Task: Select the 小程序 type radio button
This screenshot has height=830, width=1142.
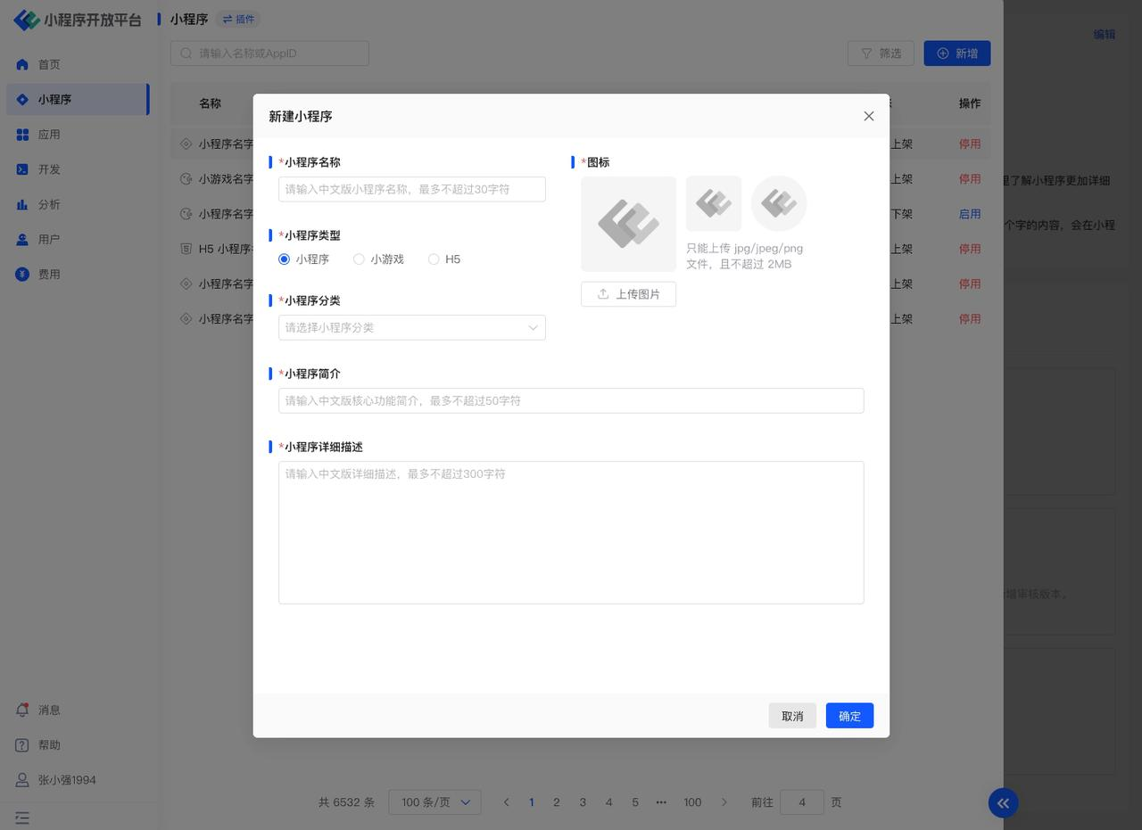Action: pos(285,259)
